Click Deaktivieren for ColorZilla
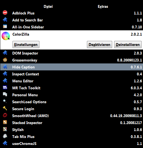This screenshot has width=143, height=148. coord(99,45)
